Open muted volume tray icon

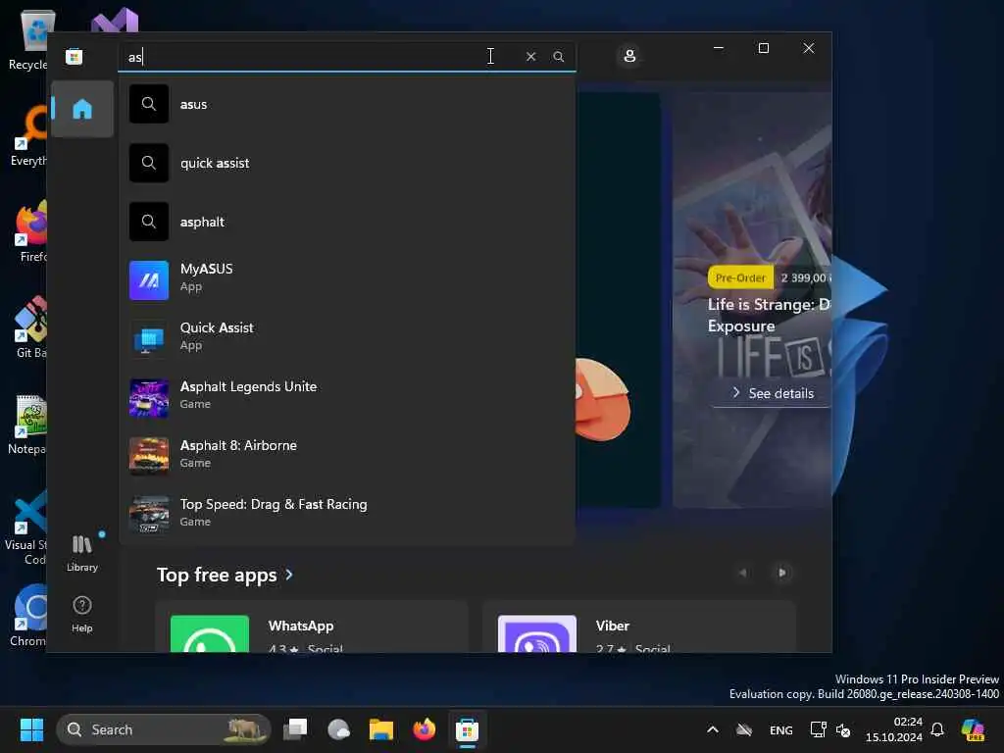(843, 729)
